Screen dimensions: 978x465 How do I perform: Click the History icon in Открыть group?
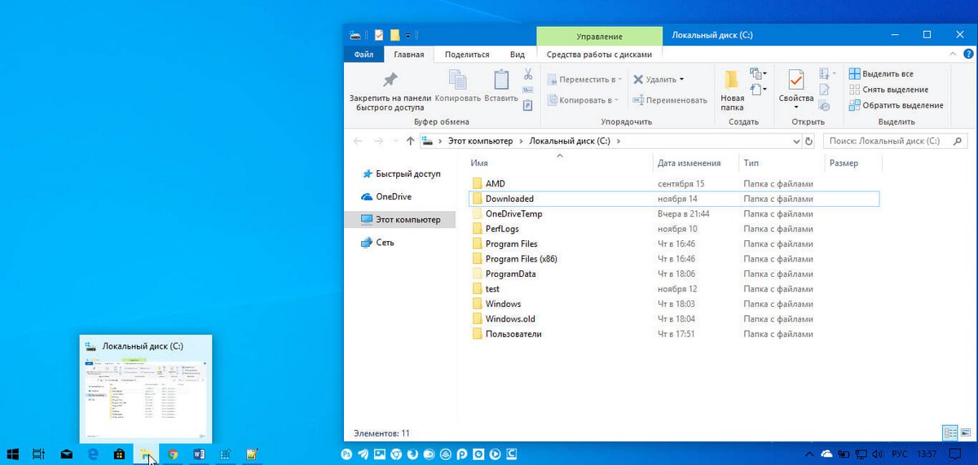824,105
